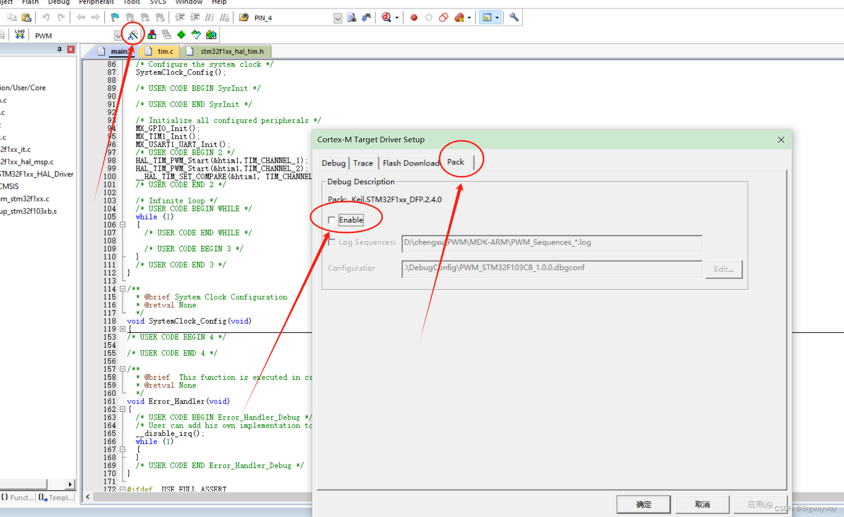Screen dimensions: 844x517
Task: Click the Configuration file path field
Action: click(x=551, y=269)
